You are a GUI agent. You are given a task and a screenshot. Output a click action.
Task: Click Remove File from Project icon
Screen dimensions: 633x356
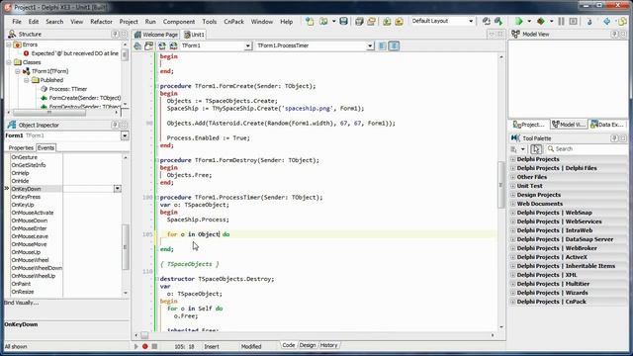point(399,22)
